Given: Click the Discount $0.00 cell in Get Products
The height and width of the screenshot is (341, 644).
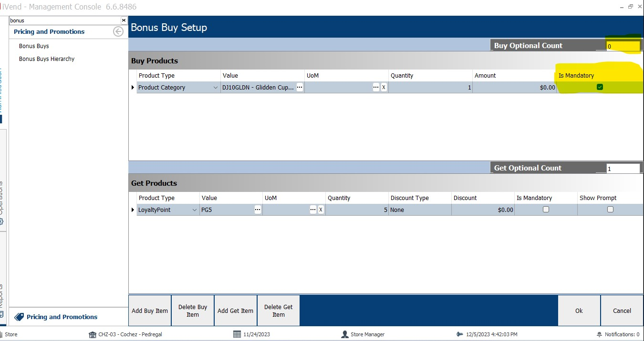Looking at the screenshot, I should point(483,210).
